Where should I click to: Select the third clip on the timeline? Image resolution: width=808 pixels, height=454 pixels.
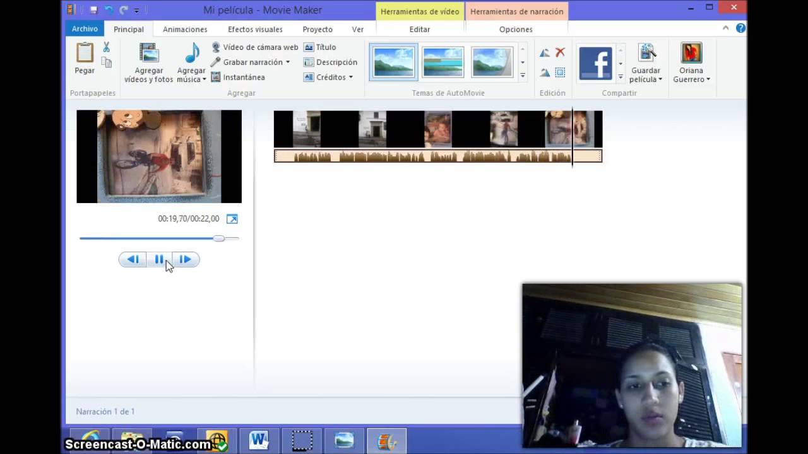click(x=438, y=129)
